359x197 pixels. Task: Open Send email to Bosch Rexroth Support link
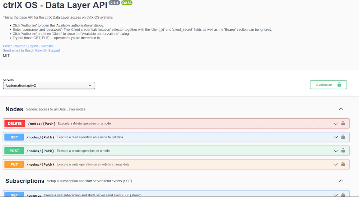tap(31, 50)
